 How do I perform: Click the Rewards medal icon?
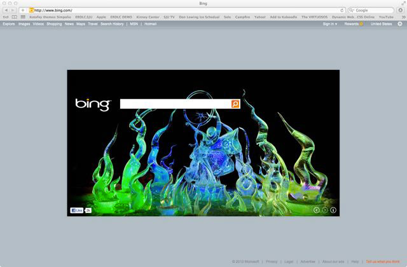tap(361, 24)
